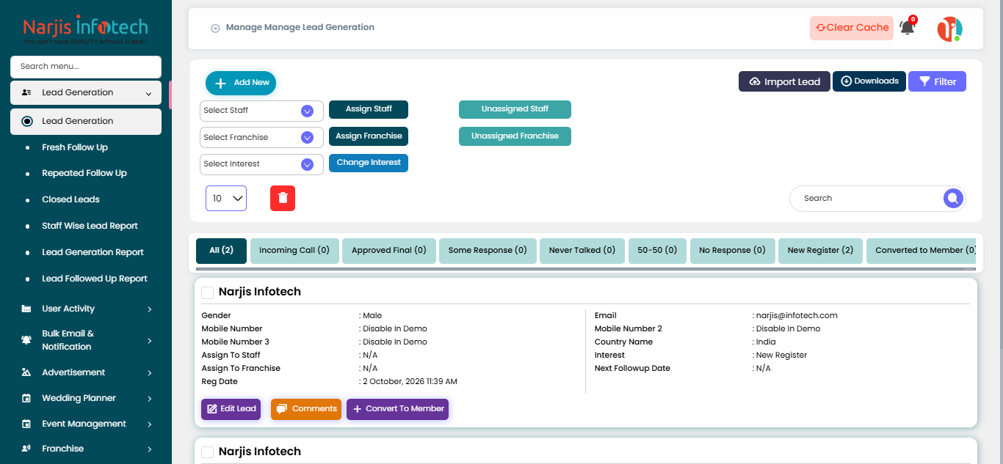1003x464 pixels.
Task: Switch to the Some Response (0) tab
Action: click(488, 251)
